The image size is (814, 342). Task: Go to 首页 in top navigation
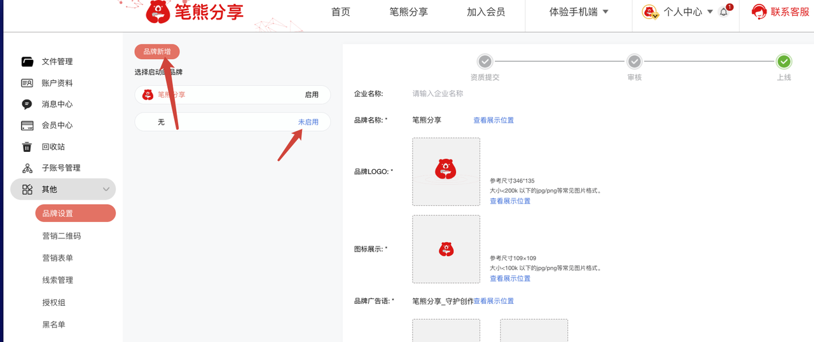coord(341,11)
